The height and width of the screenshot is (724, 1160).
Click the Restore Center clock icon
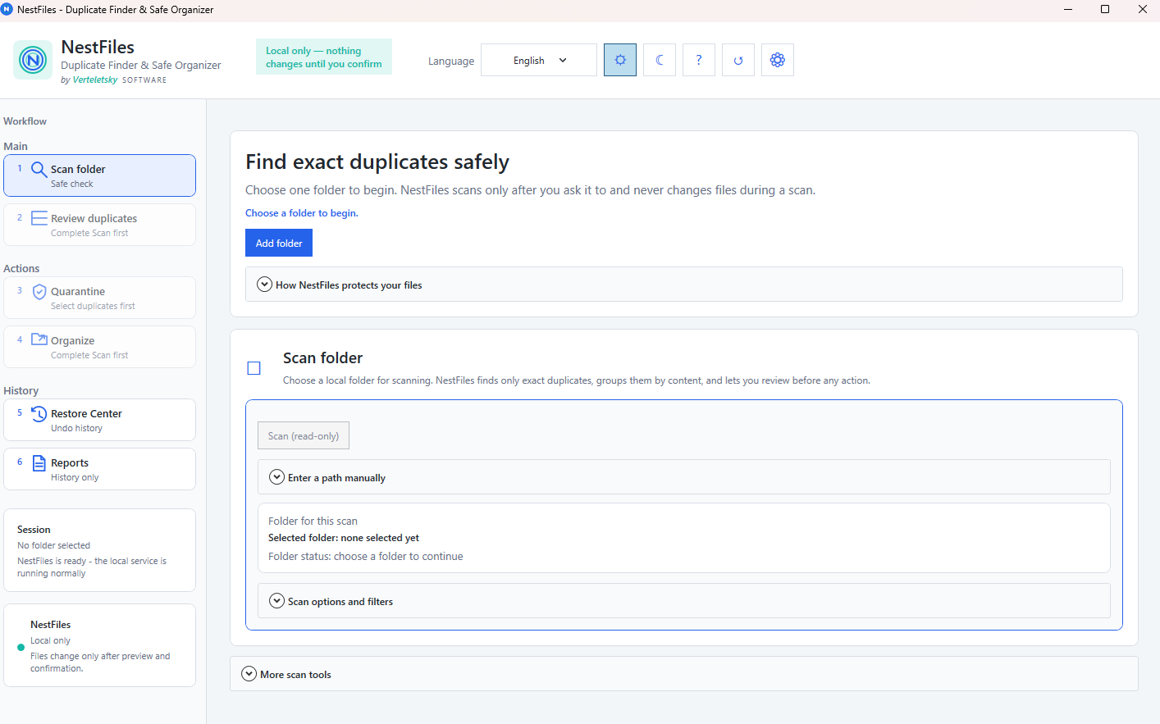tap(39, 414)
